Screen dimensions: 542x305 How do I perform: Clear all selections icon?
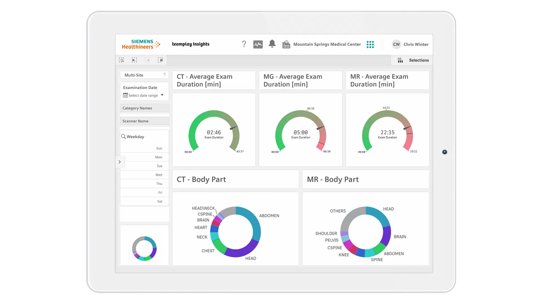point(160,60)
